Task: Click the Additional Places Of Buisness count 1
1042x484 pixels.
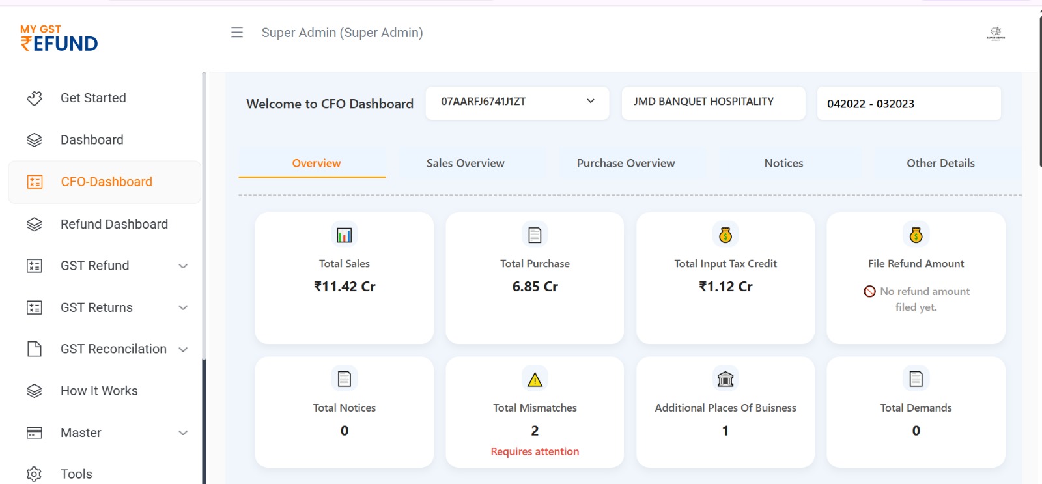Action: (x=725, y=431)
